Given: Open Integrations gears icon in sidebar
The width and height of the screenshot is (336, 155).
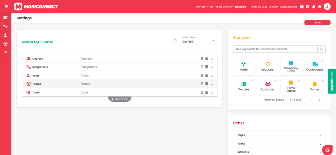Looking at the screenshot, I should click(x=5, y=26).
